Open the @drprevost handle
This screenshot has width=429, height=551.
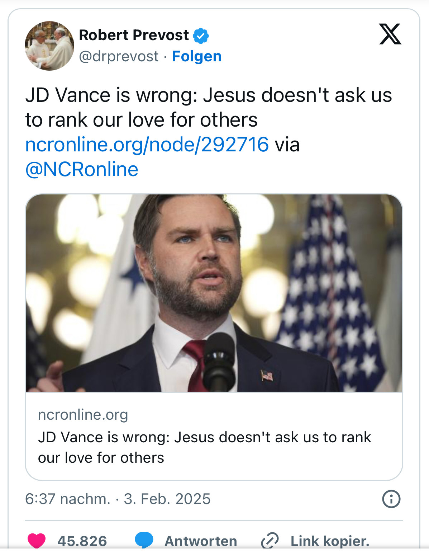pos(119,56)
